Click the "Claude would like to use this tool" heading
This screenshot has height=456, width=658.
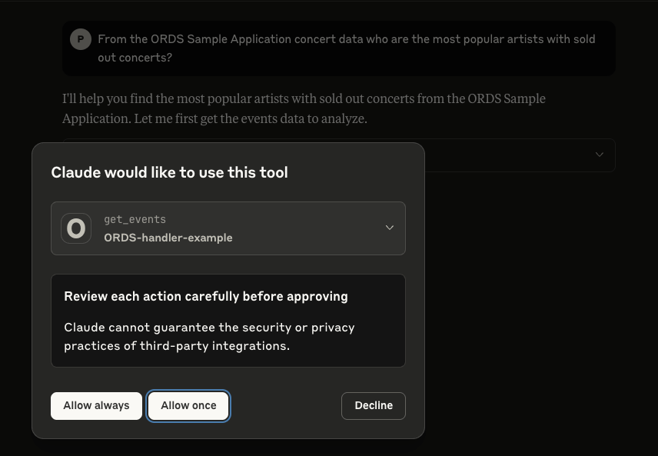169,172
